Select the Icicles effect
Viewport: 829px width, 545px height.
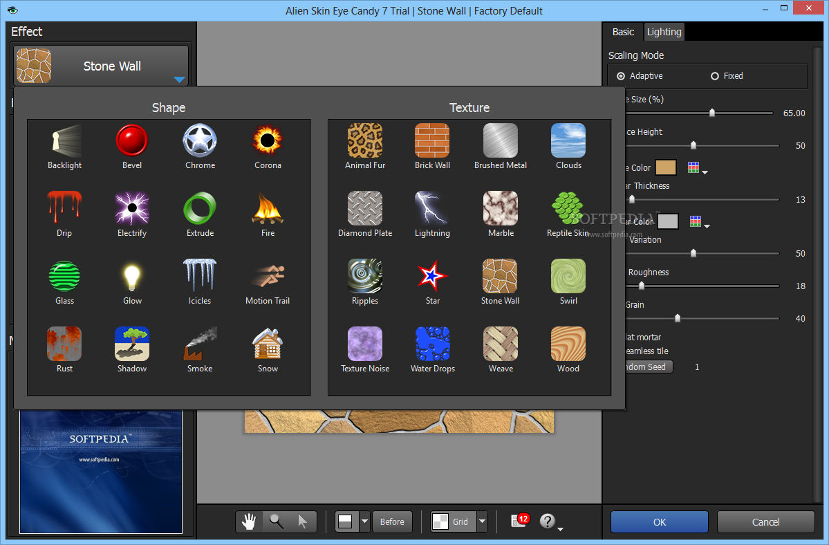[x=200, y=281]
